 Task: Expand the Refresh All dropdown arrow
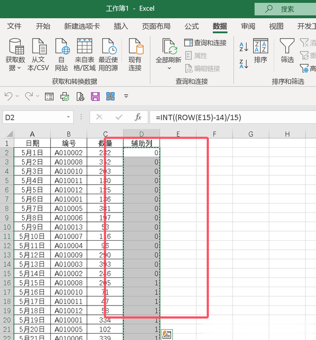(x=169, y=68)
